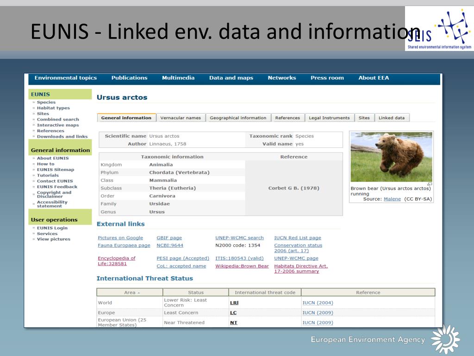Sort threat table by Reference column header

click(x=368, y=292)
